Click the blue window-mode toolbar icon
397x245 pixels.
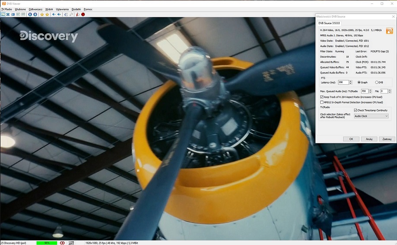[x=13, y=14]
